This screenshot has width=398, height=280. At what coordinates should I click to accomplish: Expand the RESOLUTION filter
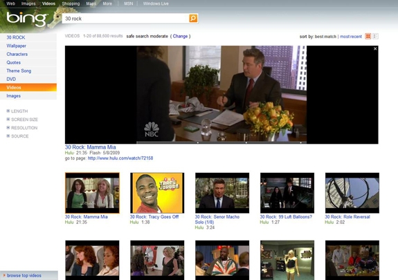pyautogui.click(x=22, y=128)
